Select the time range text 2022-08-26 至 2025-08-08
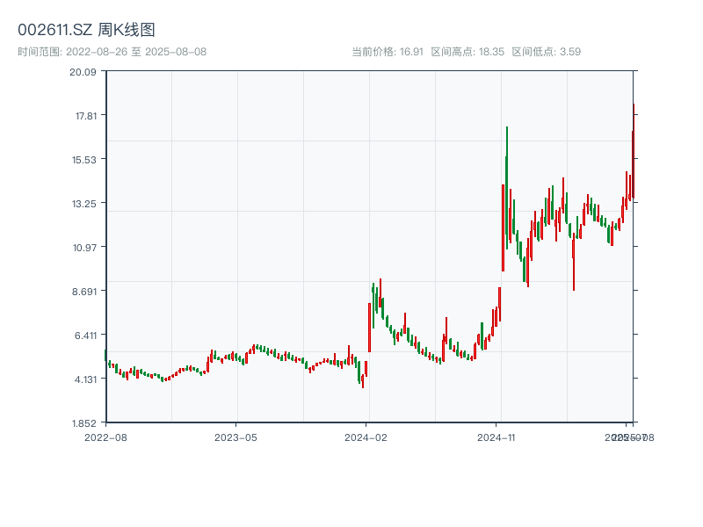This screenshot has width=703, height=527. [x=136, y=52]
